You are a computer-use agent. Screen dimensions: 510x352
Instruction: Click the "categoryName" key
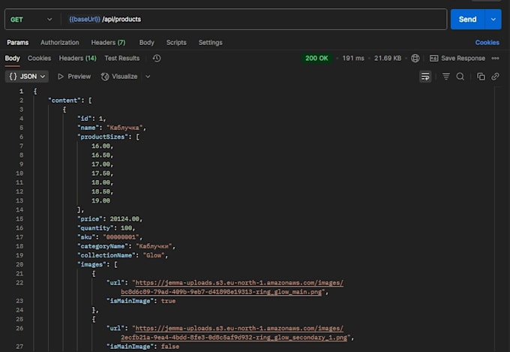(x=104, y=246)
